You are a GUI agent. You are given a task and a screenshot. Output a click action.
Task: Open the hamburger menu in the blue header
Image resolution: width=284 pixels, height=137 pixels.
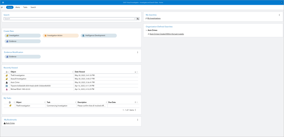(3, 3)
